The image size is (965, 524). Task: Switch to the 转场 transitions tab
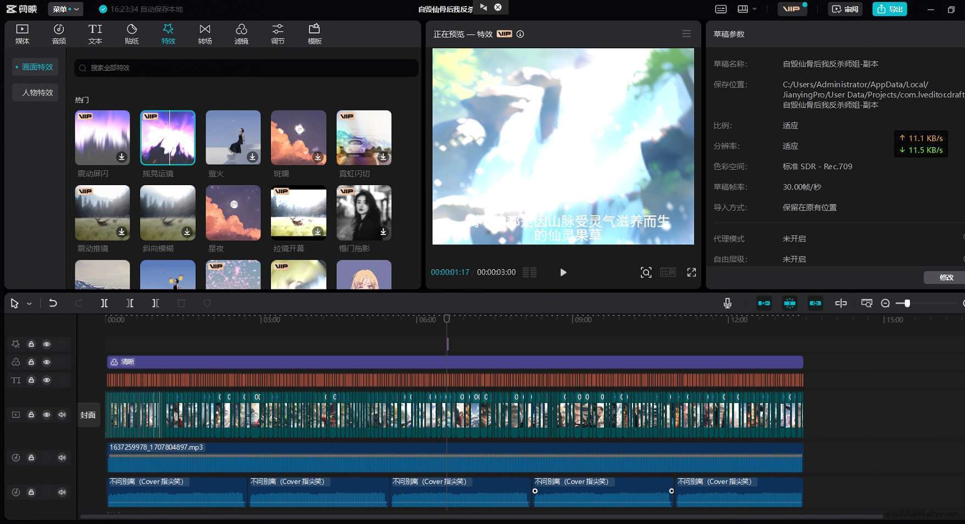[205, 34]
